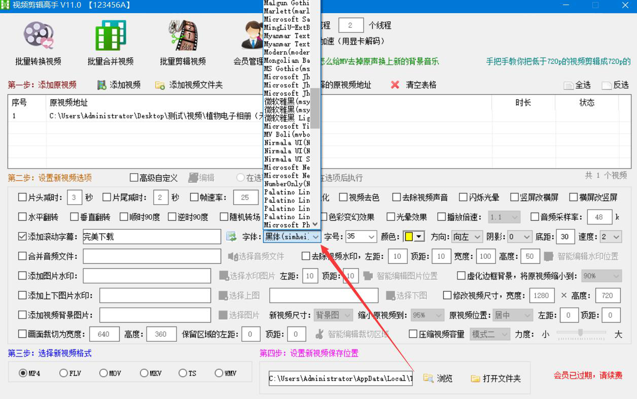Screen dimensions: 637x399
Task: Click the save location path field
Action: pos(341,378)
